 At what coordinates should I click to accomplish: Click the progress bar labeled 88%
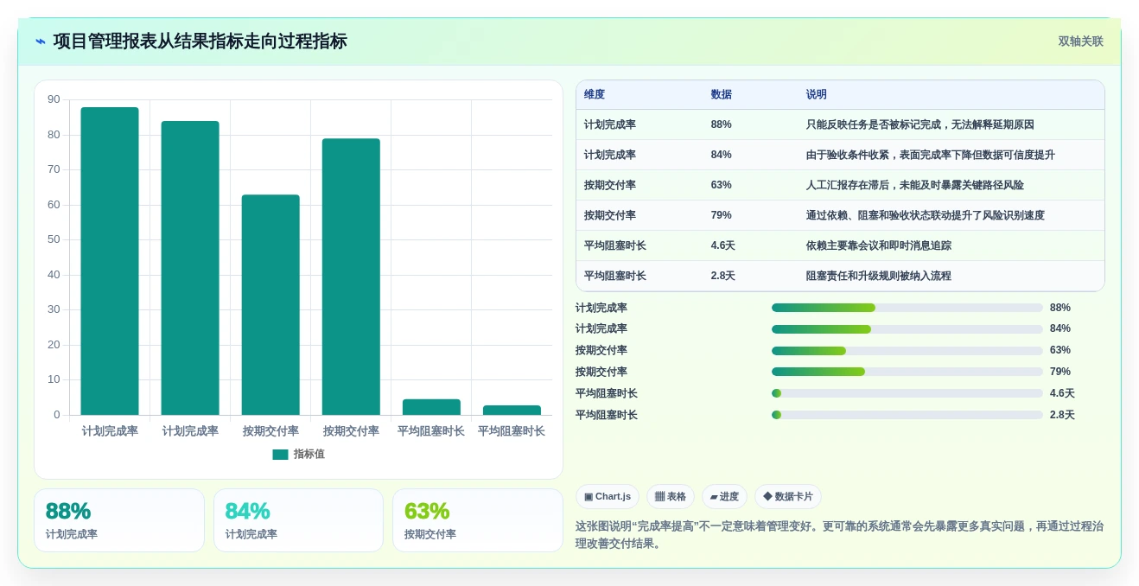click(x=907, y=308)
